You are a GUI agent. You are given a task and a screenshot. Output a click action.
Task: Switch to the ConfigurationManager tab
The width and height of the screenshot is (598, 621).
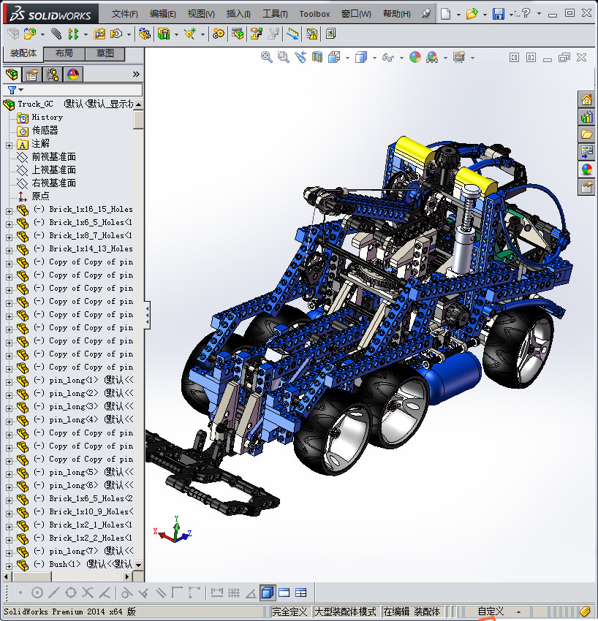click(x=53, y=74)
